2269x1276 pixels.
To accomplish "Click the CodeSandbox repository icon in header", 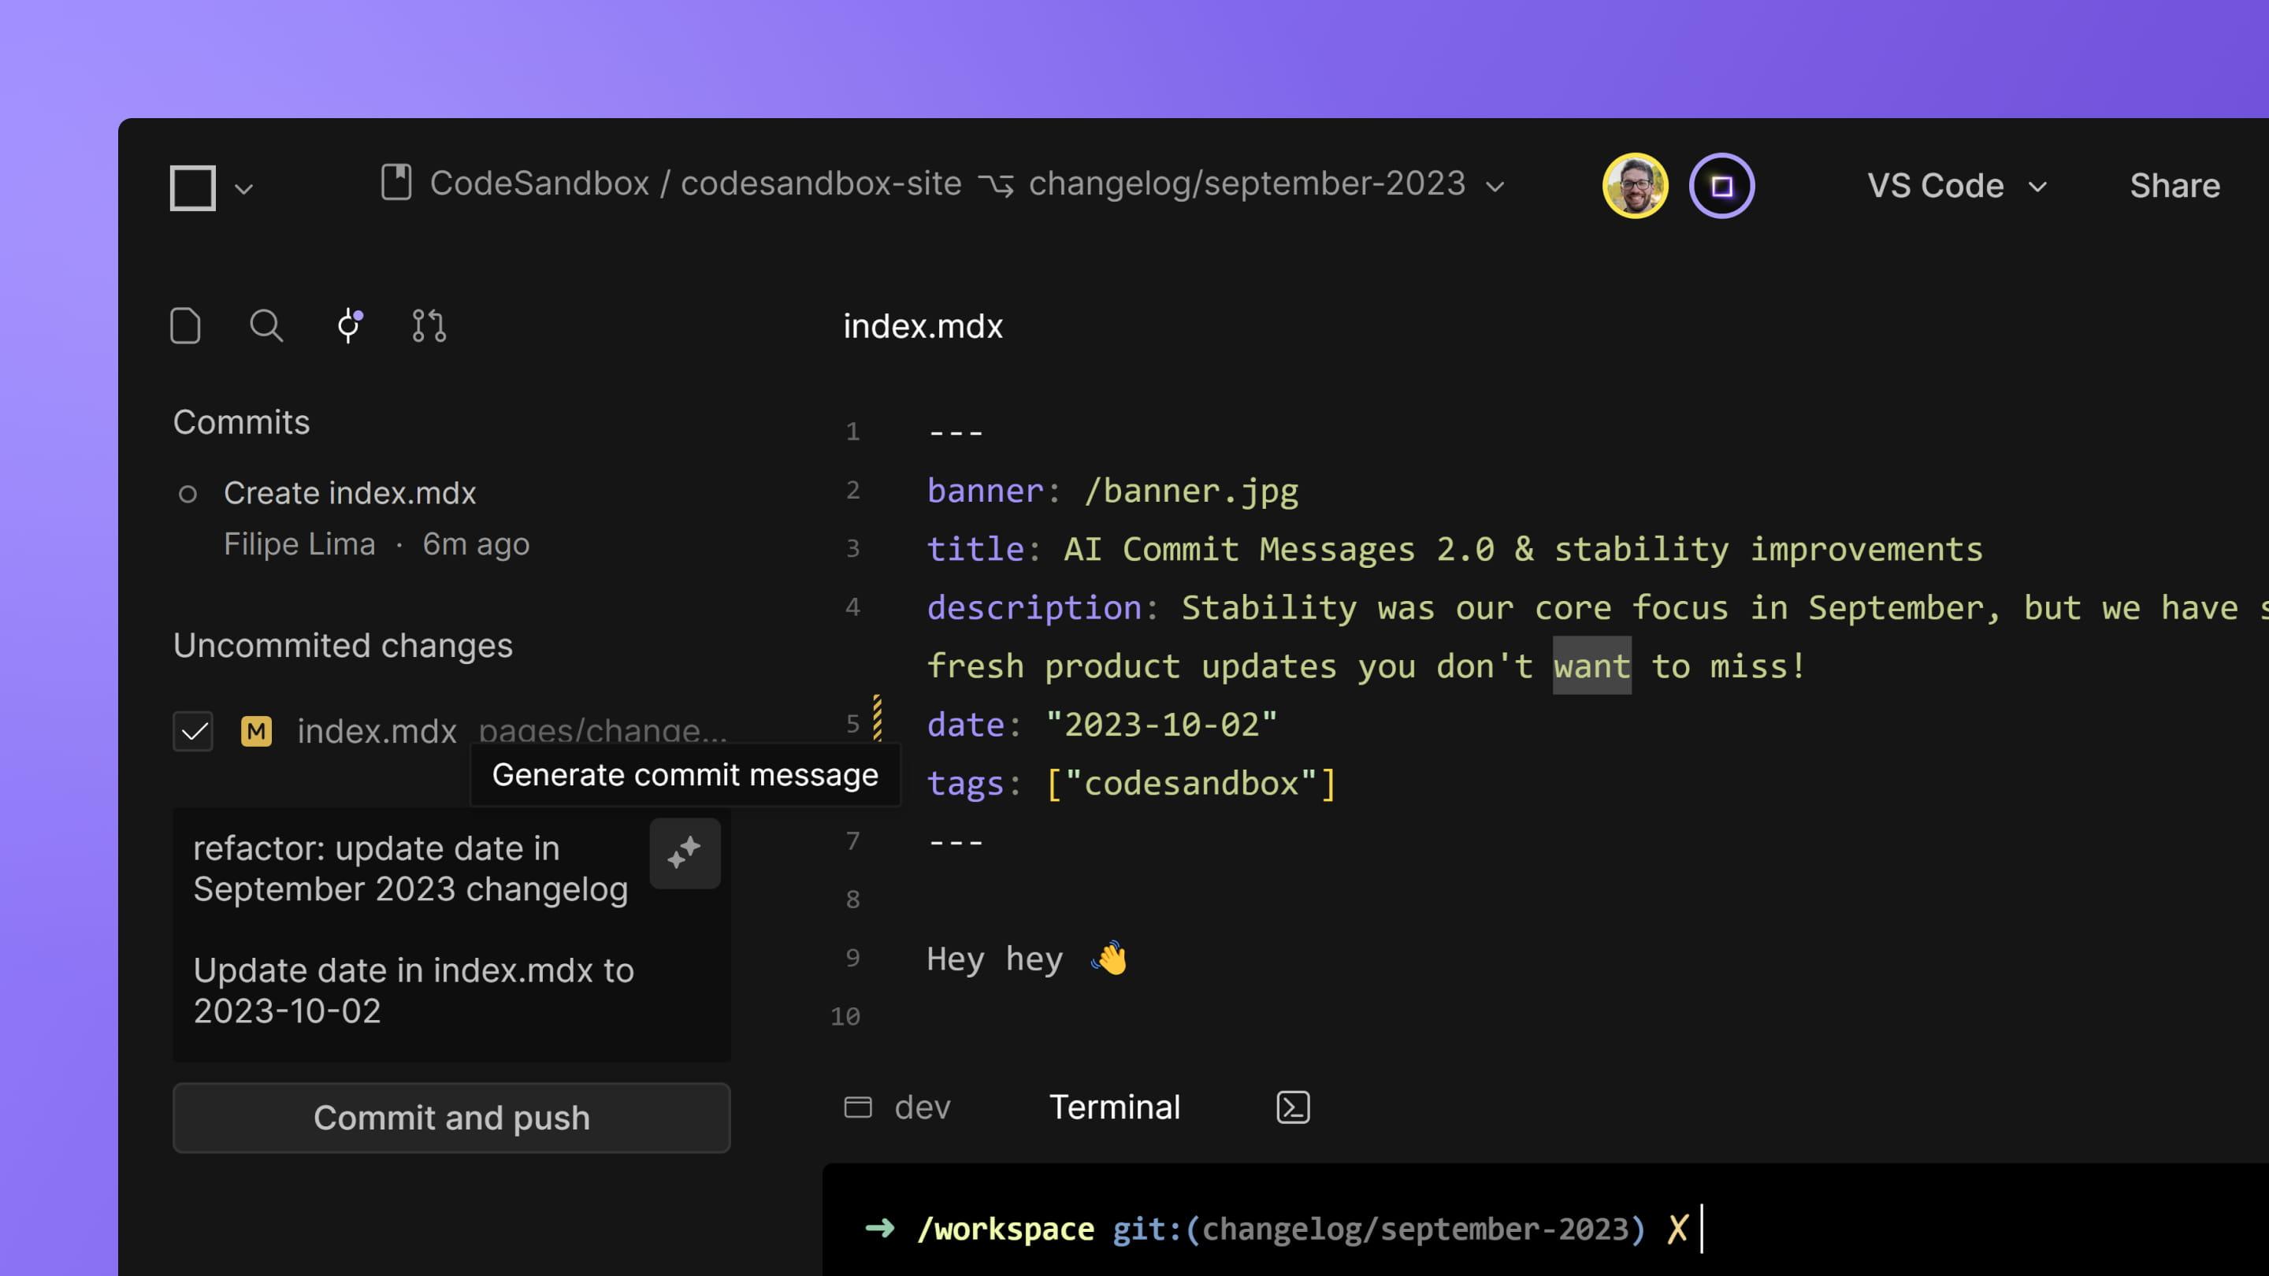I will pyautogui.click(x=398, y=182).
